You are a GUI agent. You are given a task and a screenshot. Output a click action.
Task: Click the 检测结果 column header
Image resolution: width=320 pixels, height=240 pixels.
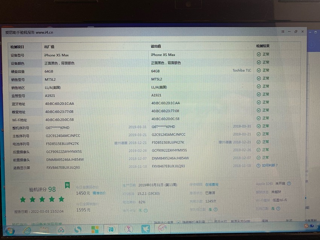coord(263,46)
